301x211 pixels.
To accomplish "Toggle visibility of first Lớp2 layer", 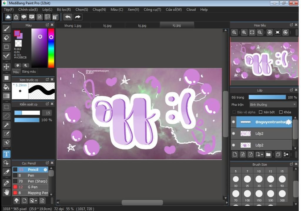I will (233, 133).
